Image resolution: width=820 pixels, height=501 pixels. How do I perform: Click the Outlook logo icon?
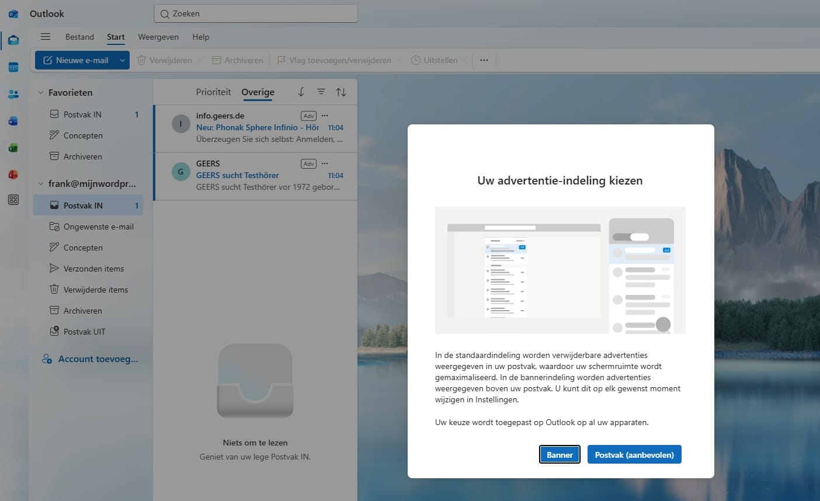click(13, 13)
